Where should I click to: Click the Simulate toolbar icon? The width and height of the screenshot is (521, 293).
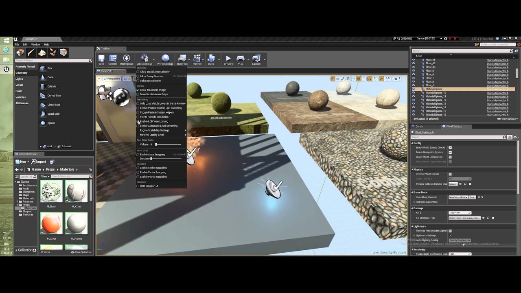[228, 60]
